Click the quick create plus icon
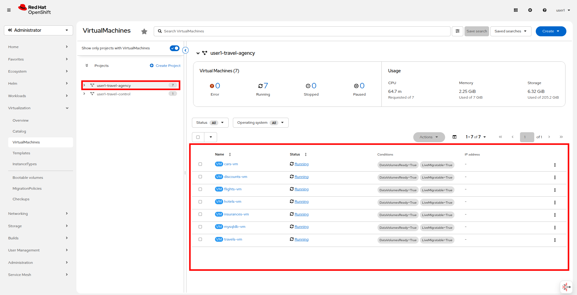Image resolution: width=577 pixels, height=295 pixels. click(530, 10)
